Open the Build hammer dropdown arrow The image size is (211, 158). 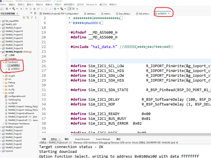pos(17,9)
